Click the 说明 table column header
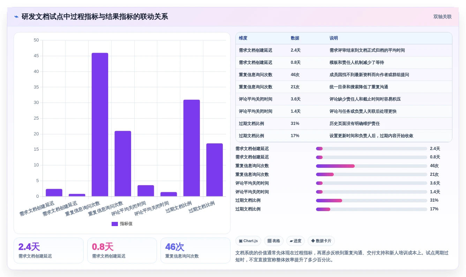The image size is (466, 277). pos(334,38)
